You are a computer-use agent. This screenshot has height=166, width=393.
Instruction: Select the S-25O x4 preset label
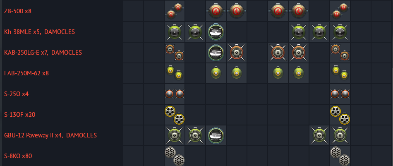point(16,94)
